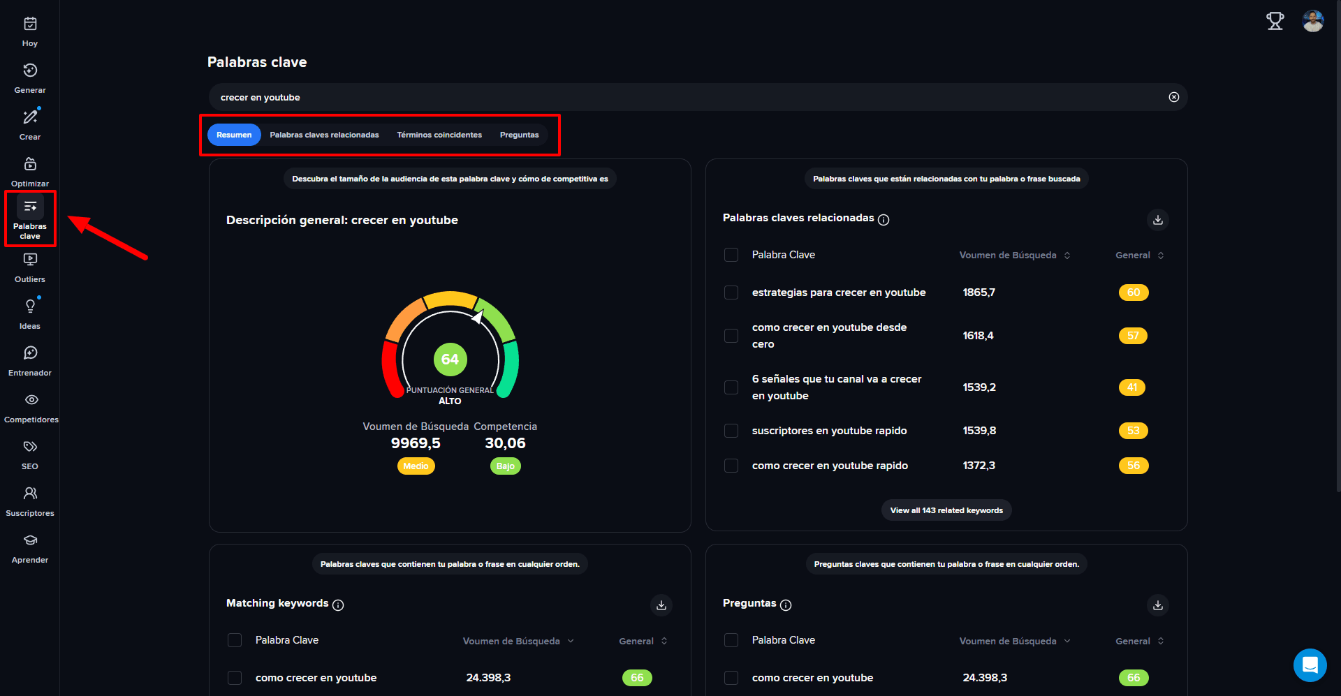Check 'como crecer en youtube rapido' row
Screen dimensions: 1341x696
(x=731, y=466)
